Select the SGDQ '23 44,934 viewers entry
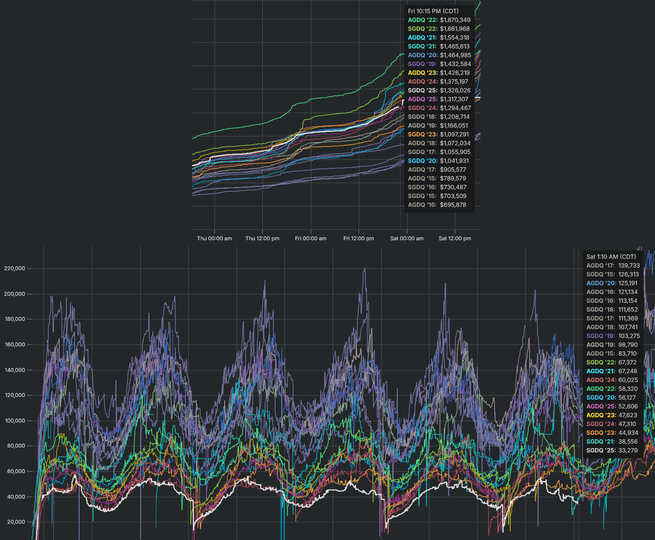 (612, 433)
